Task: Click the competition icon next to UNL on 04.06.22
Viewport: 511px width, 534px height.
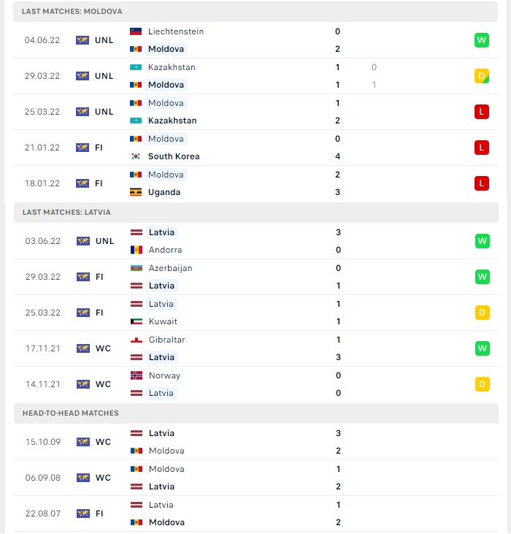Action: [x=82, y=40]
